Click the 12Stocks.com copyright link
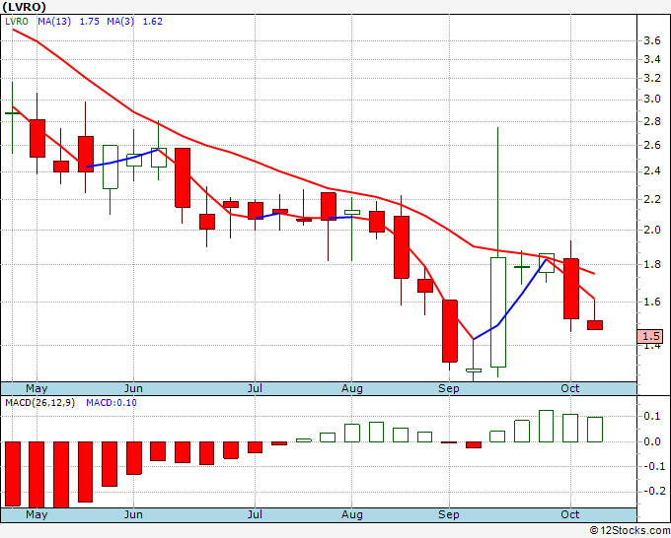Screen dimensions: 671x538 click(x=630, y=531)
